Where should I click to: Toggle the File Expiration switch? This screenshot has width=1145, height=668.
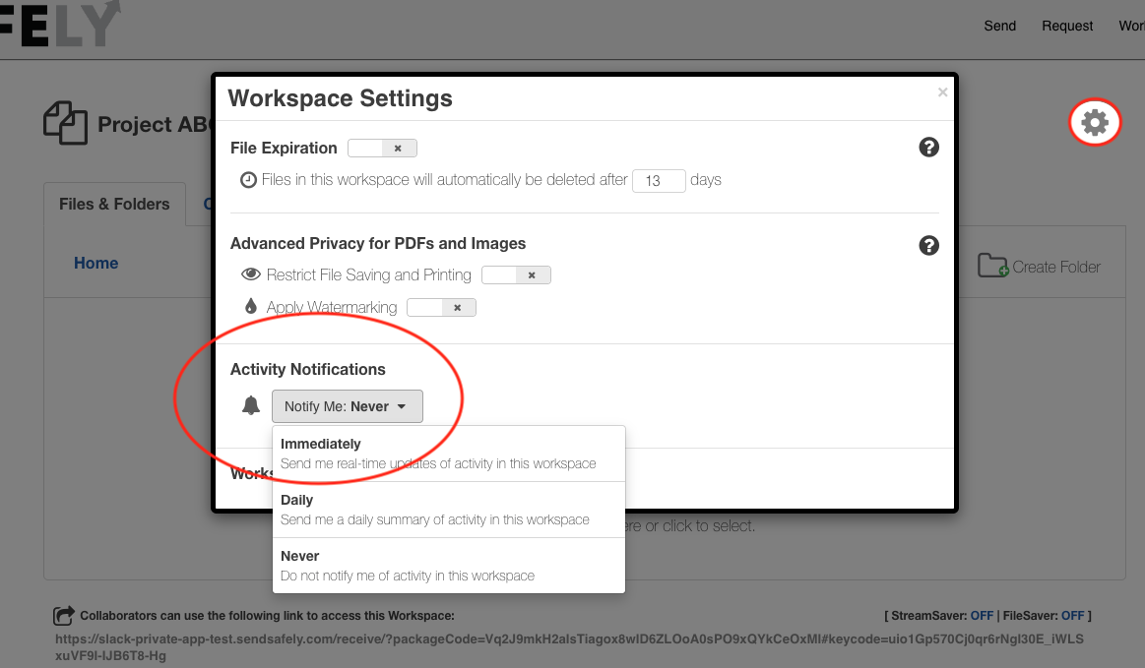click(x=382, y=149)
